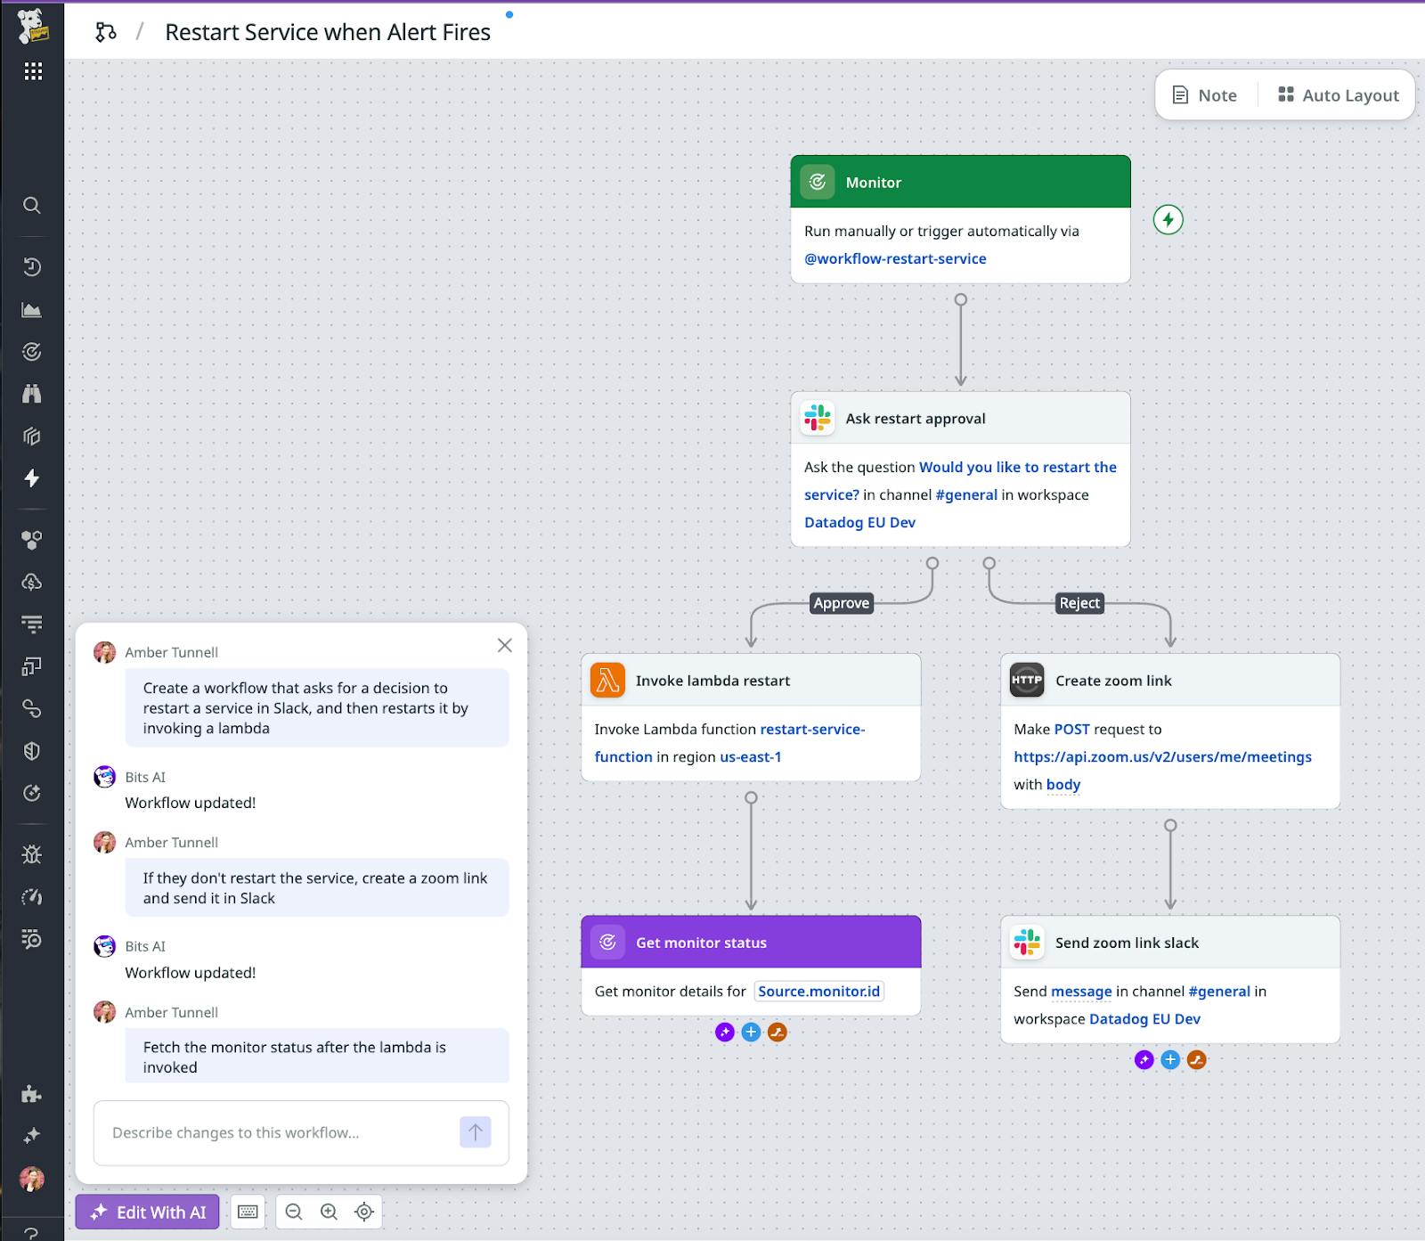Select the lightning Events icon in sidebar
Screen dimensions: 1425x1241
32,478
